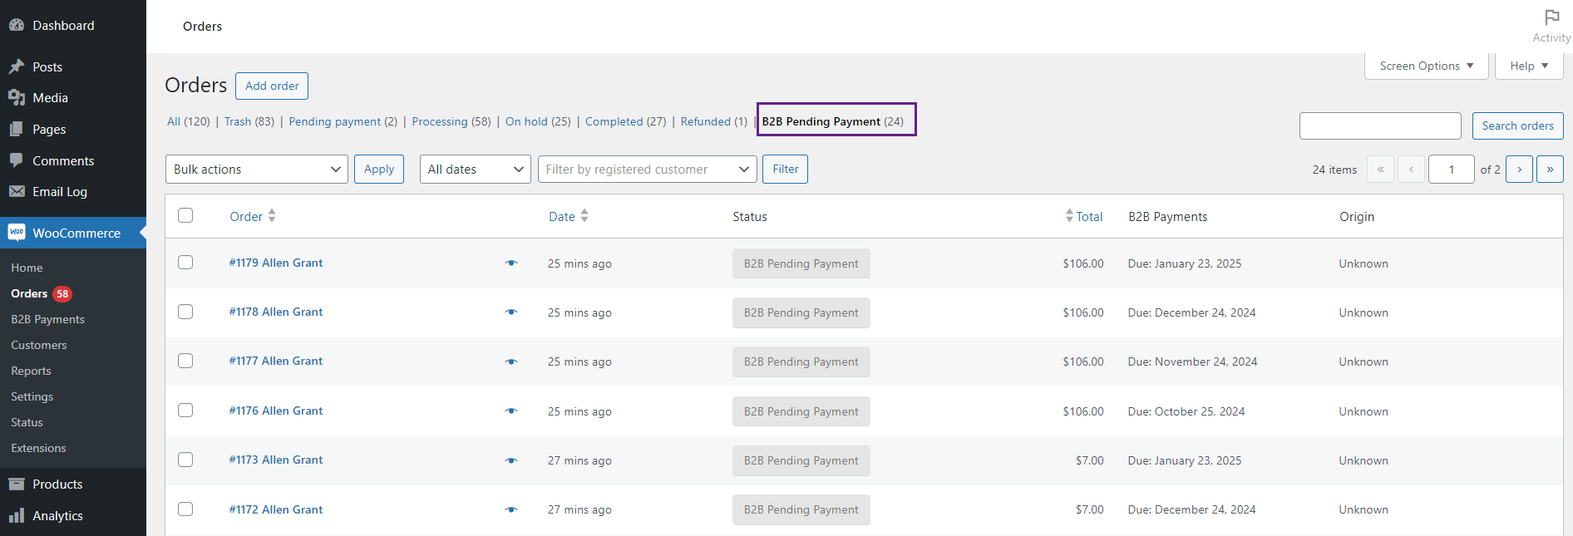Check the box for order #1176
The height and width of the screenshot is (536, 1573).
pyautogui.click(x=185, y=410)
